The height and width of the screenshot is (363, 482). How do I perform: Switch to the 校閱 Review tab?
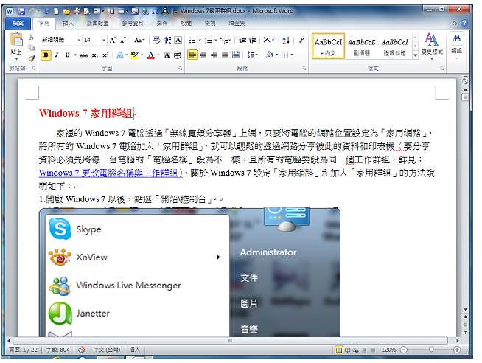click(186, 24)
